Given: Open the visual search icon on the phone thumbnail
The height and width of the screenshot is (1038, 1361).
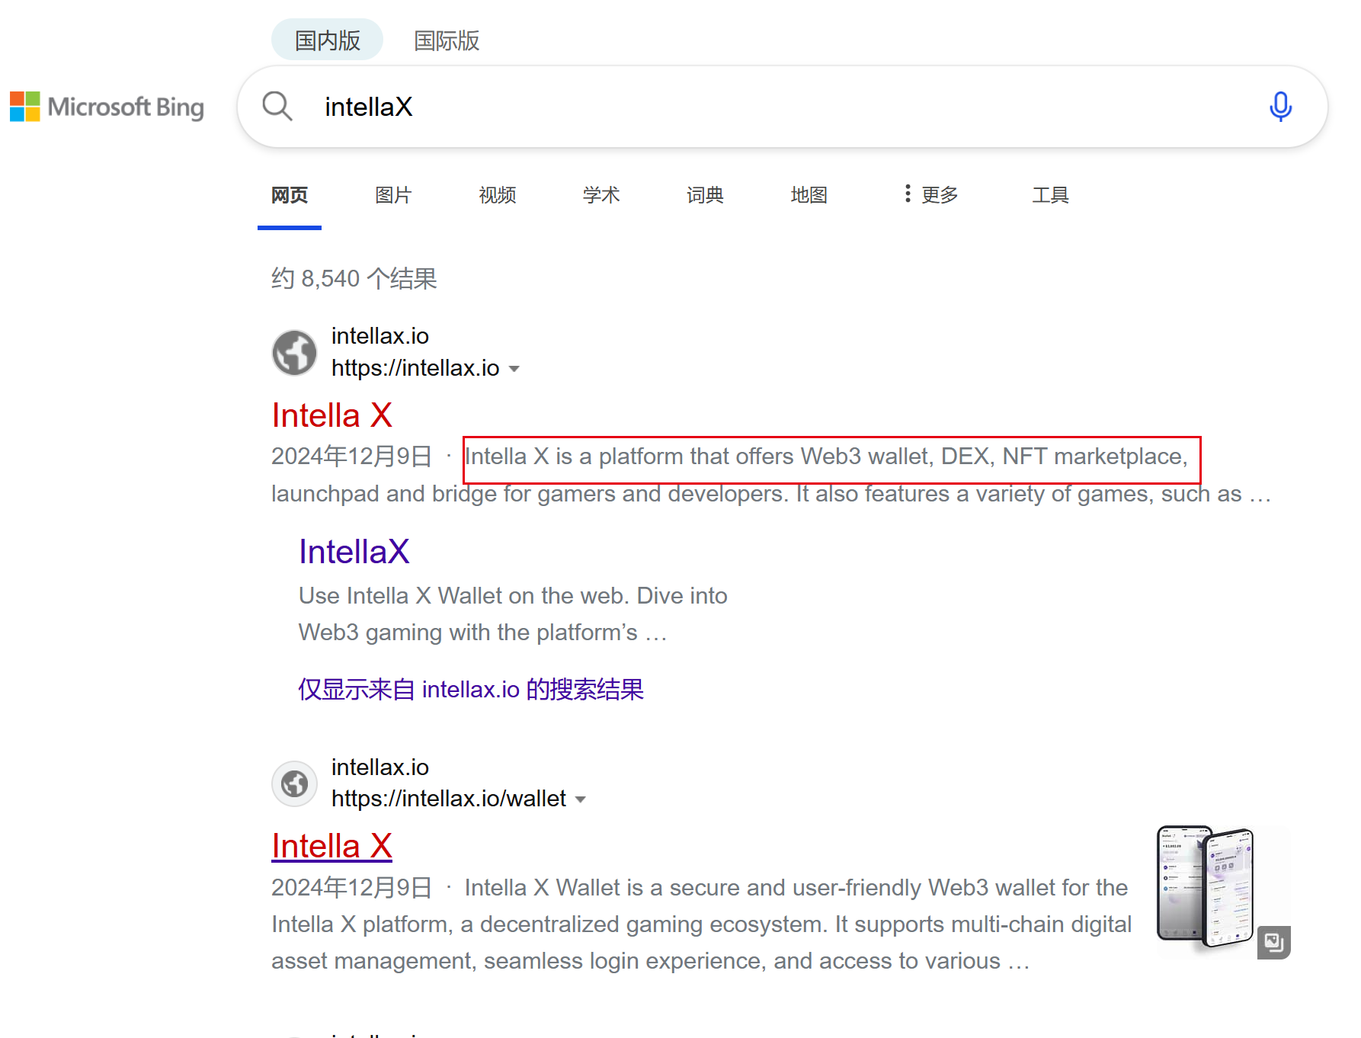Looking at the screenshot, I should click(1273, 943).
